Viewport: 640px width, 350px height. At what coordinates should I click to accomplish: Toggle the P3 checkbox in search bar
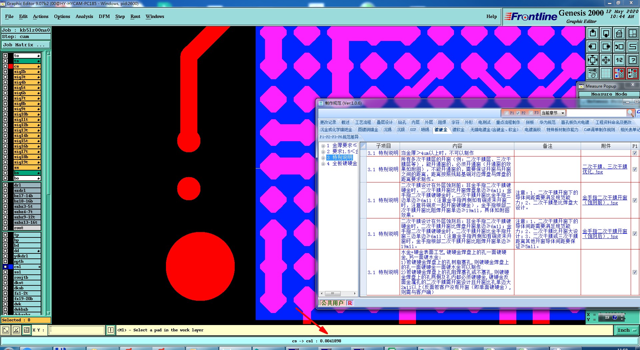tap(531, 113)
